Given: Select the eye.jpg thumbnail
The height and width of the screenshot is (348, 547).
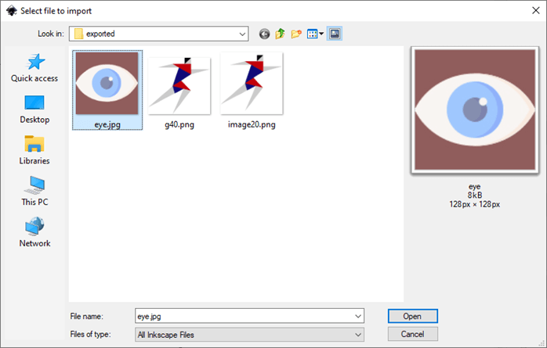Looking at the screenshot, I should point(107,83).
